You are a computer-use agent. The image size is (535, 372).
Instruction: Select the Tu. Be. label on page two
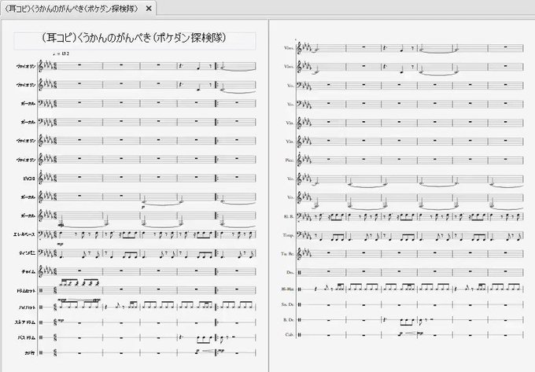coord(287,254)
